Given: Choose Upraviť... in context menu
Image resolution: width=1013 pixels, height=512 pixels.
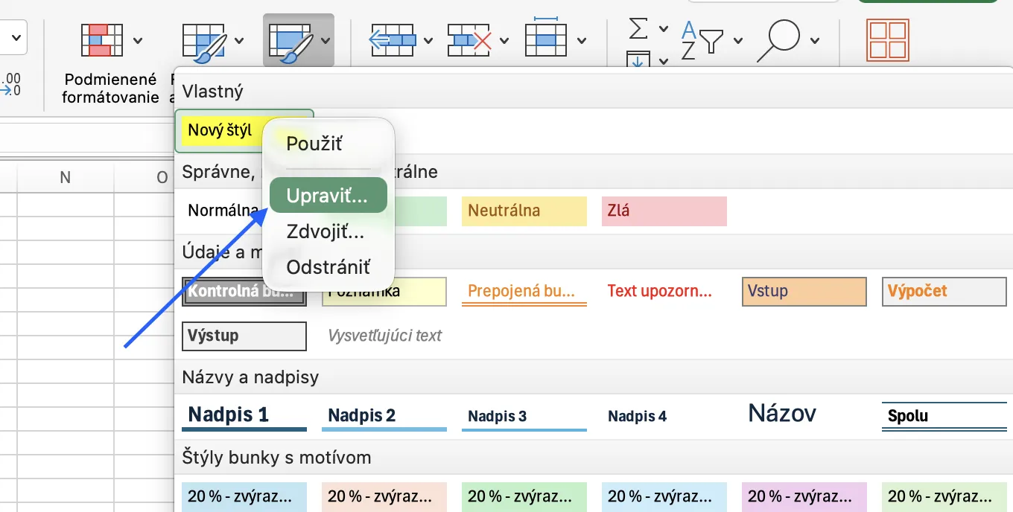Looking at the screenshot, I should [328, 195].
